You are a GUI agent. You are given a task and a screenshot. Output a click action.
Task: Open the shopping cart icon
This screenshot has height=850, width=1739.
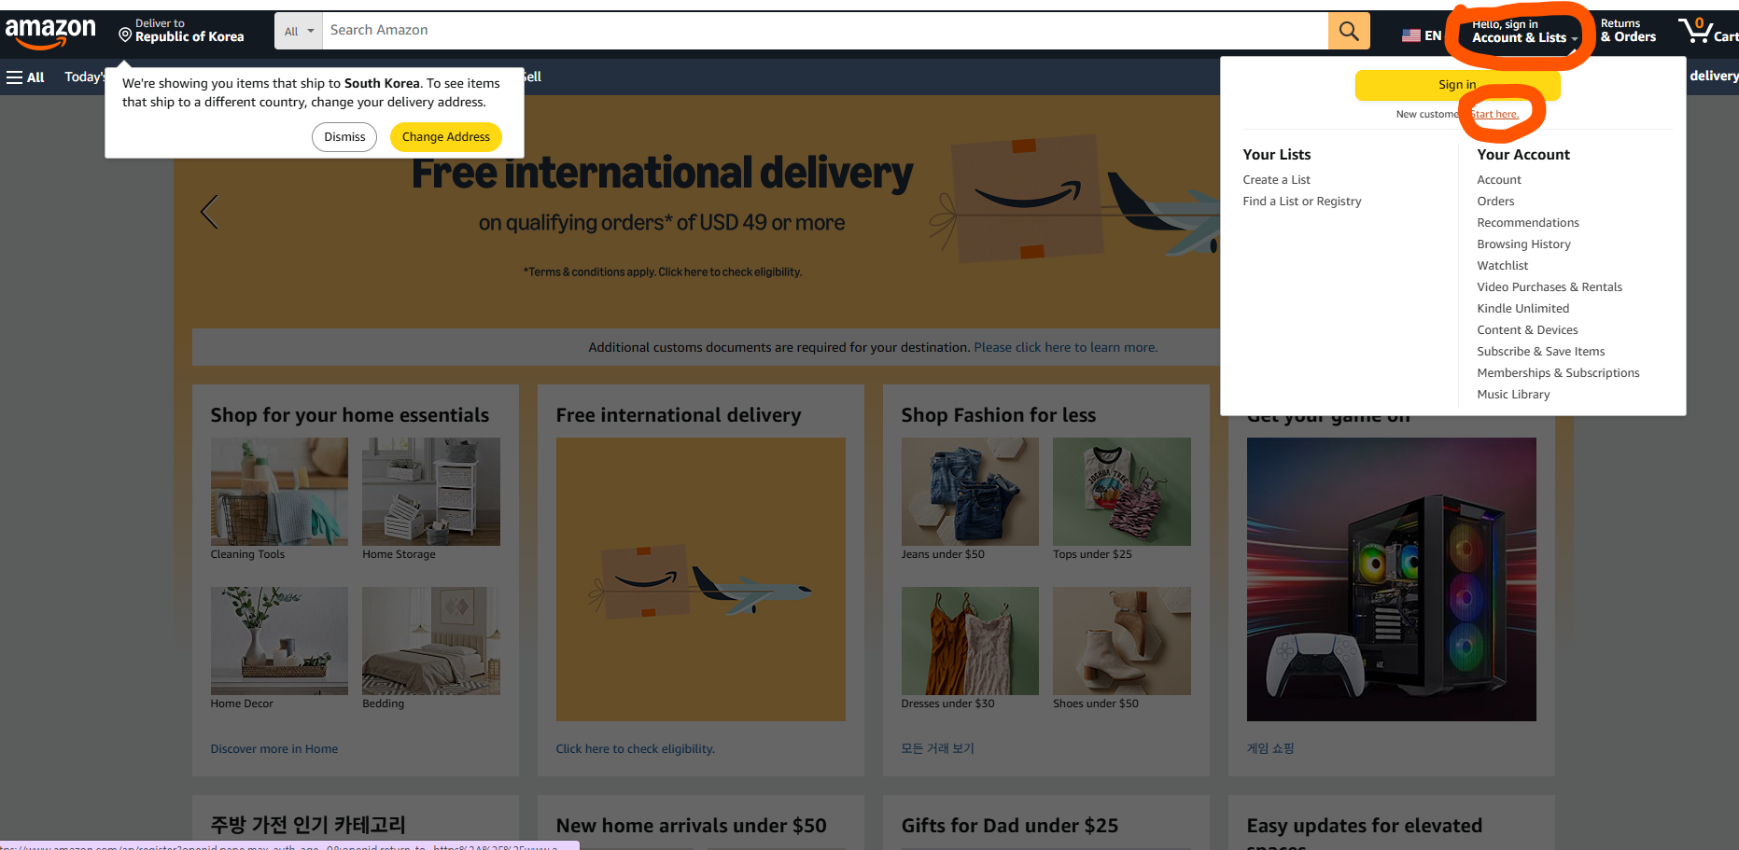pos(1708,31)
